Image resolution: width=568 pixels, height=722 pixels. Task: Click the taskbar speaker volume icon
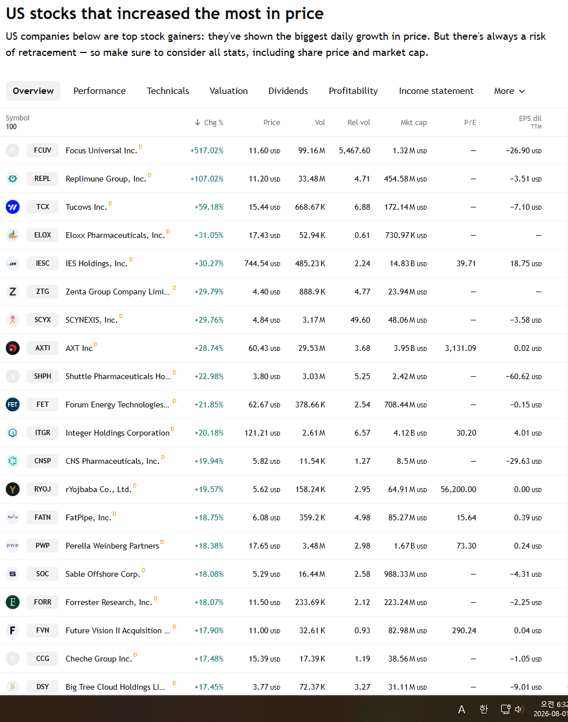(x=518, y=709)
